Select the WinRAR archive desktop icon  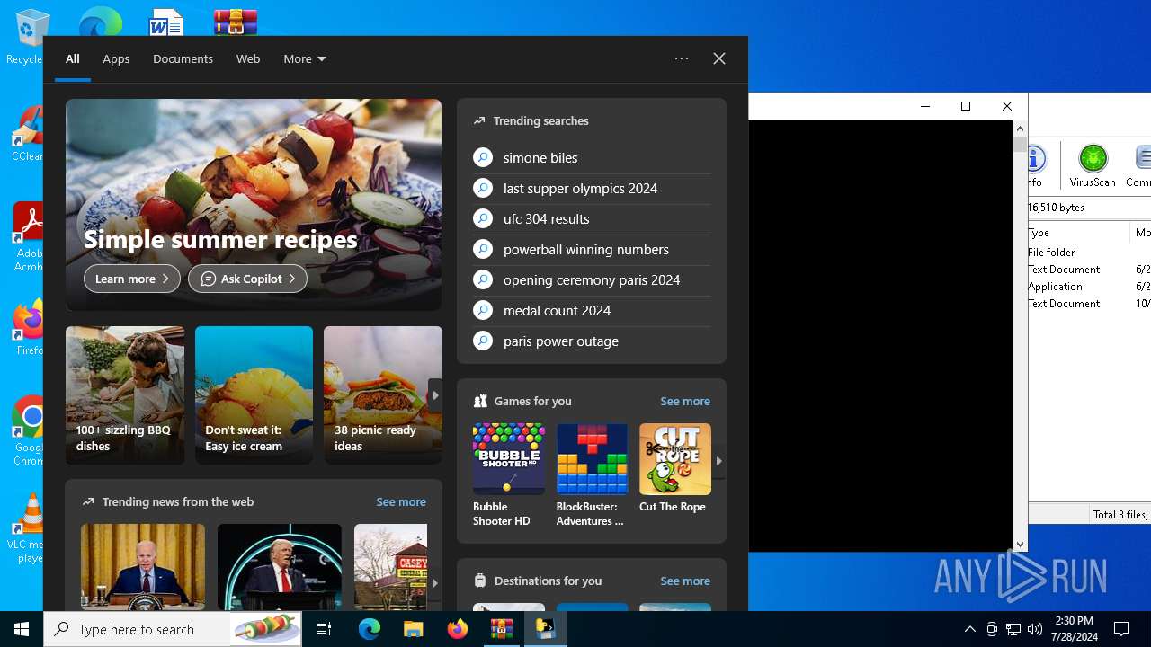[236, 22]
